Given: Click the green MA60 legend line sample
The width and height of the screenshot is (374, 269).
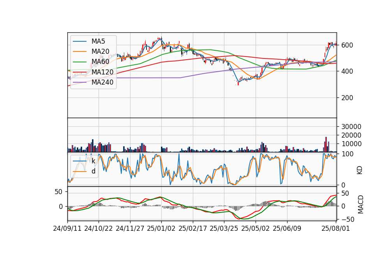Looking at the screenshot, I should 79,62.
